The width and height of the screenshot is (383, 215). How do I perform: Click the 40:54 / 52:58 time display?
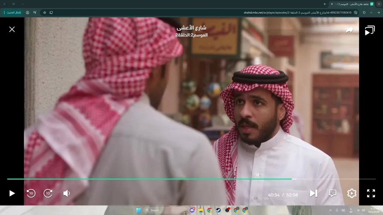pos(283,195)
